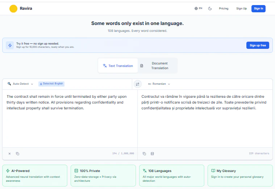
Task: Open the Romanian target language dropdown
Action: (x=159, y=84)
